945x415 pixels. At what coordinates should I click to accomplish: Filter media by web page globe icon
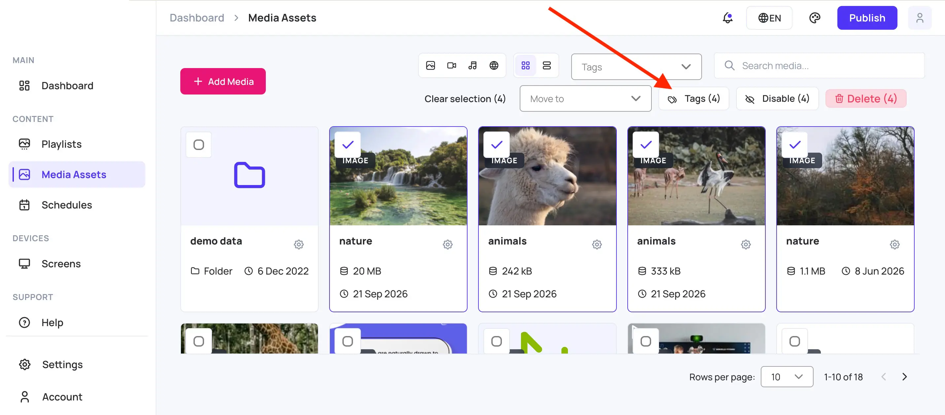point(494,66)
